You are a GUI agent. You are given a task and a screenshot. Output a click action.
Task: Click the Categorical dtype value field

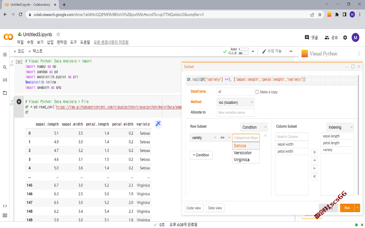click(x=246, y=138)
